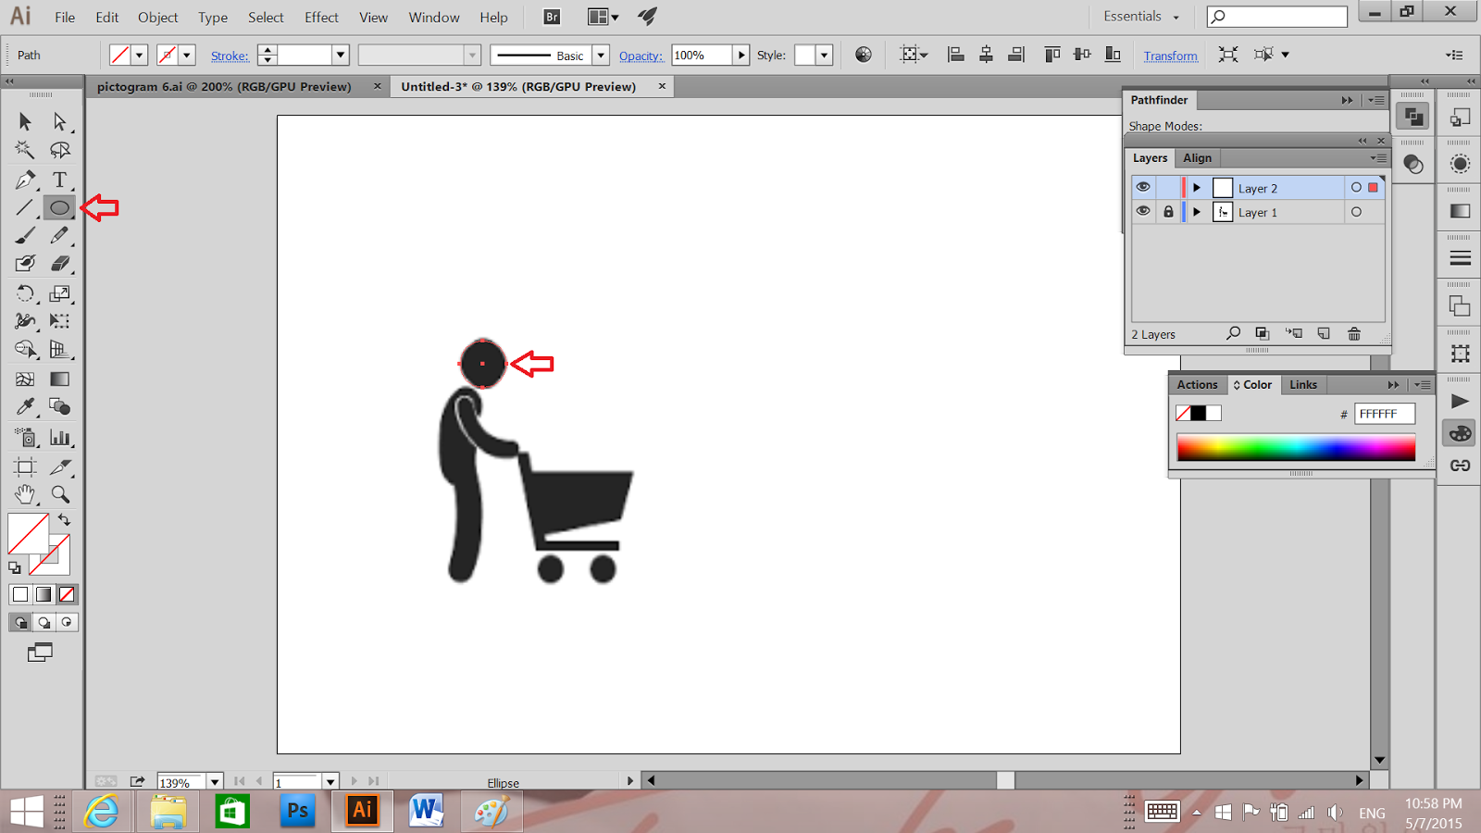
Task: Select the Zoom tool
Action: (x=60, y=495)
